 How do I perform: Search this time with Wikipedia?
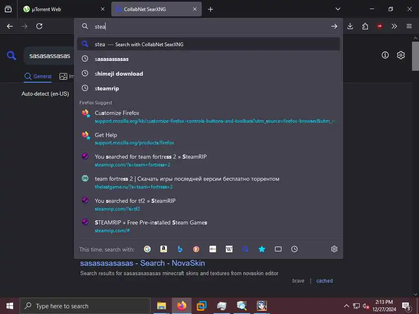click(229, 249)
